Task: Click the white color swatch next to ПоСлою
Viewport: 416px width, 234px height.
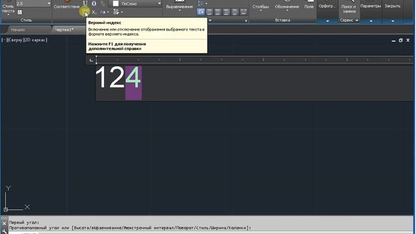Action: 116,3
